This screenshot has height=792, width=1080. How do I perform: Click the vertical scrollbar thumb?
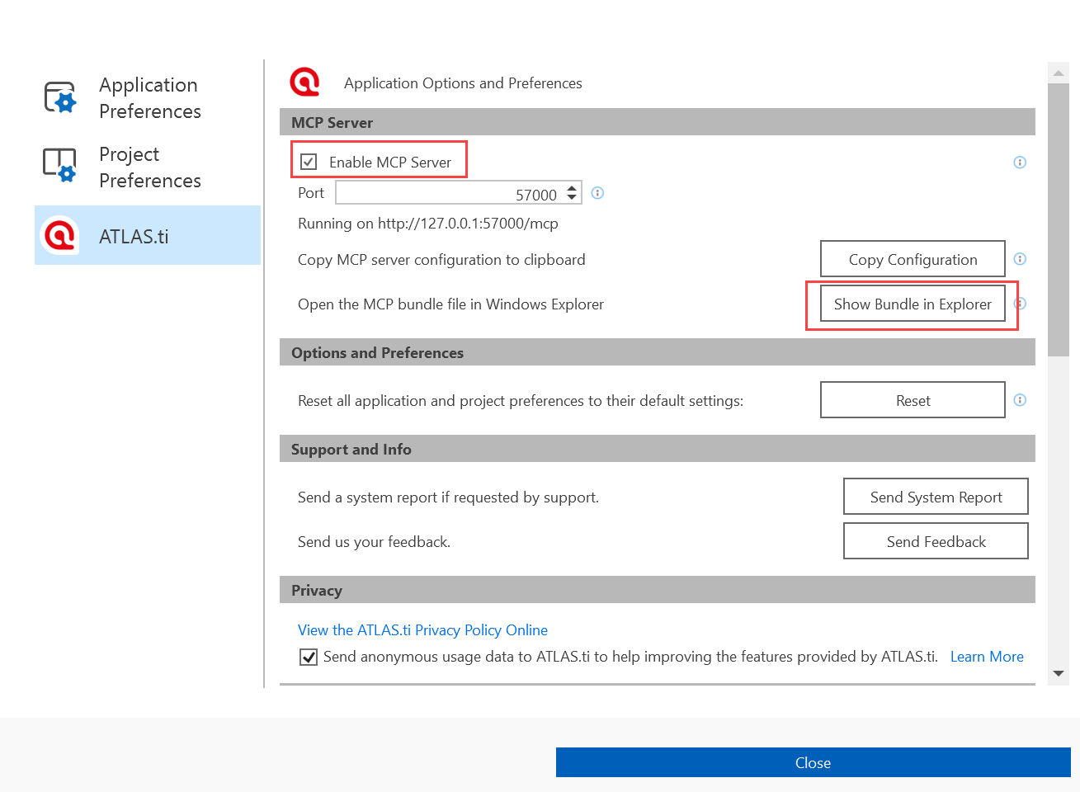pyautogui.click(x=1059, y=219)
